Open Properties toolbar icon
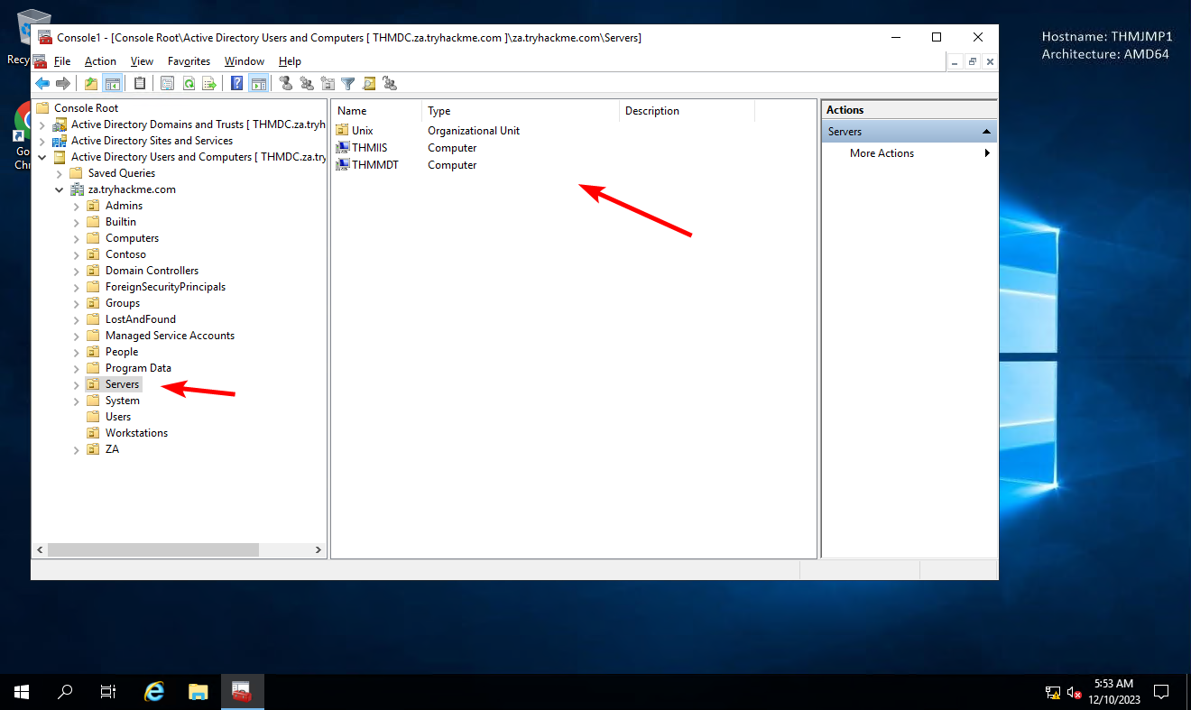 click(x=167, y=84)
